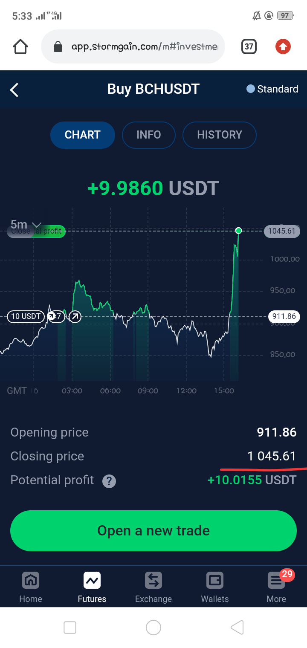Switch to the HISTORY tab
This screenshot has width=307, height=648.
click(220, 135)
